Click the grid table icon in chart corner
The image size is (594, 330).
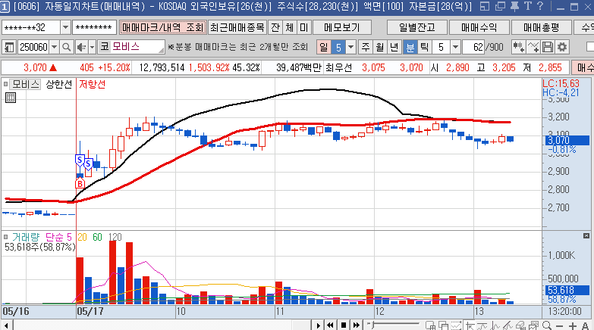(x=11, y=98)
